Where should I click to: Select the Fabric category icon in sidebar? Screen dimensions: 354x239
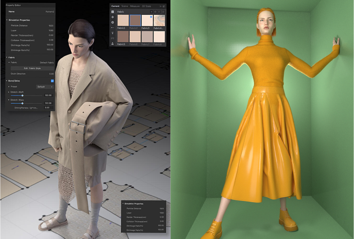113,12
